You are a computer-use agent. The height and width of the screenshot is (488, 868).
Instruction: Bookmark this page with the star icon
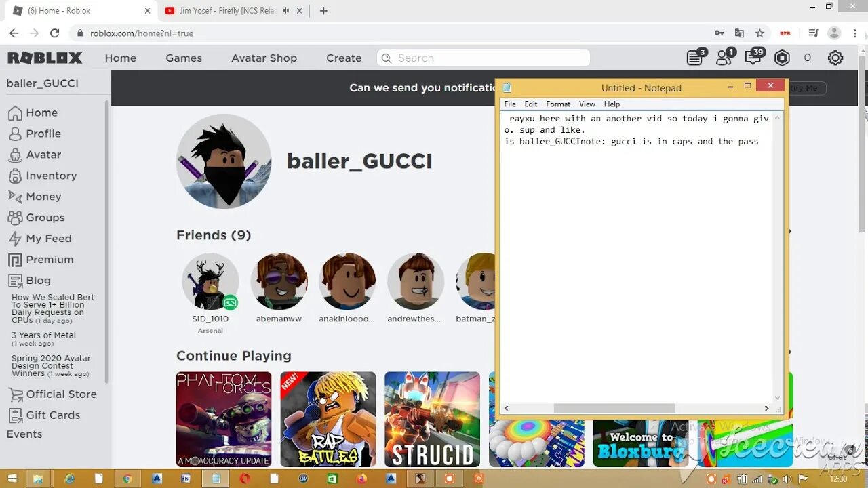pos(759,33)
